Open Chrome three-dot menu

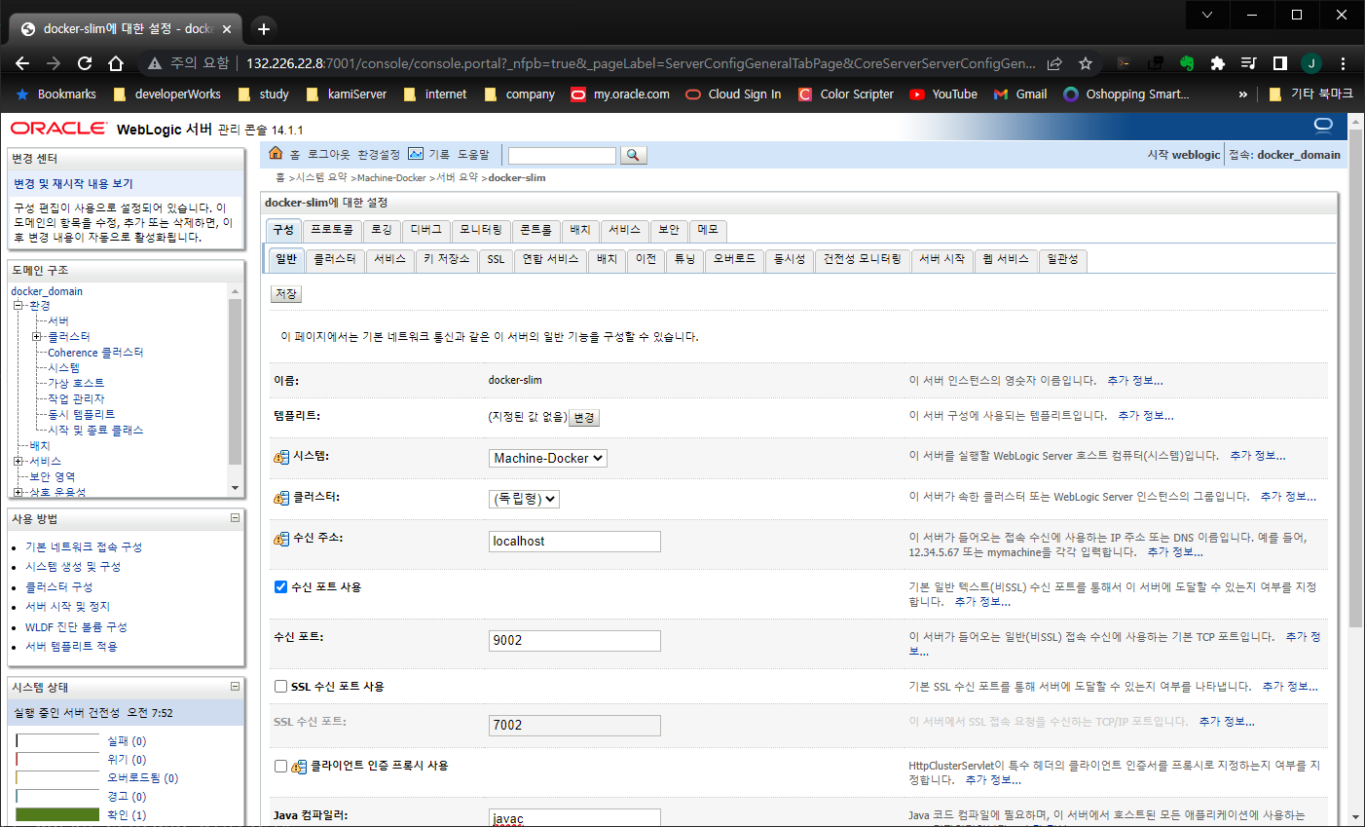[1343, 63]
